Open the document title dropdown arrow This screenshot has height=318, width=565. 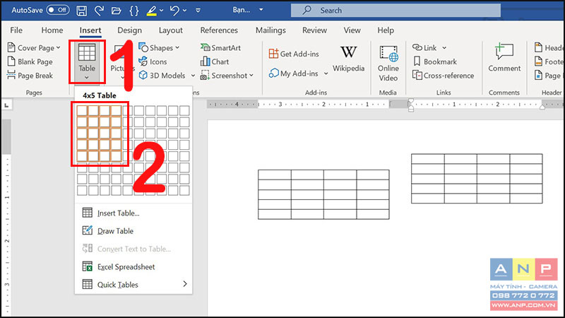pyautogui.click(x=261, y=10)
